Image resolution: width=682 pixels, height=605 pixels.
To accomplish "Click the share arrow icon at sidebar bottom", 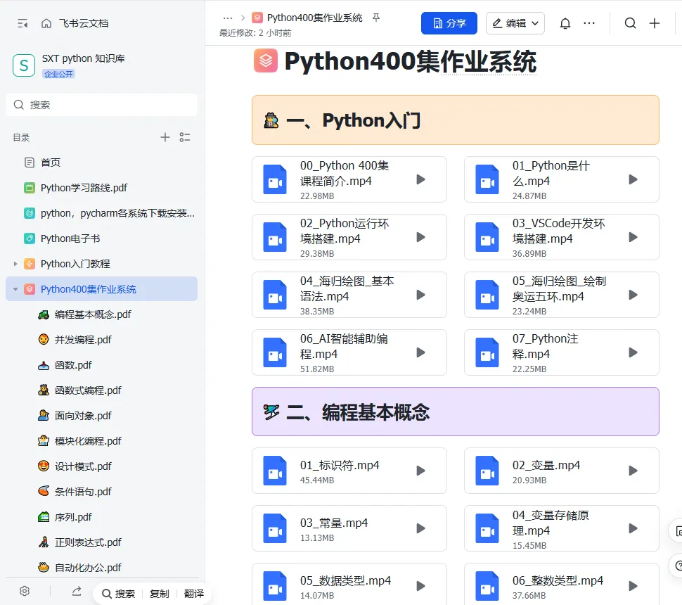I will [77, 591].
